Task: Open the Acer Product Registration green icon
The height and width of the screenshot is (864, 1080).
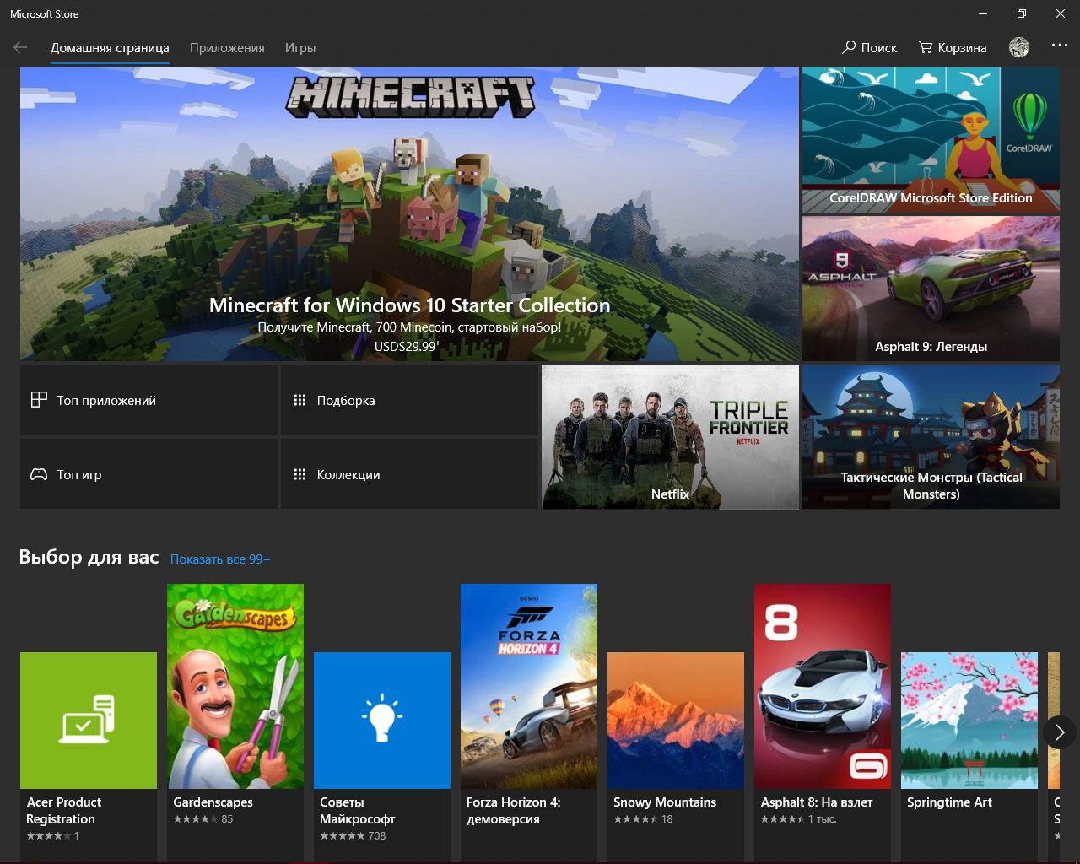Action: [89, 721]
